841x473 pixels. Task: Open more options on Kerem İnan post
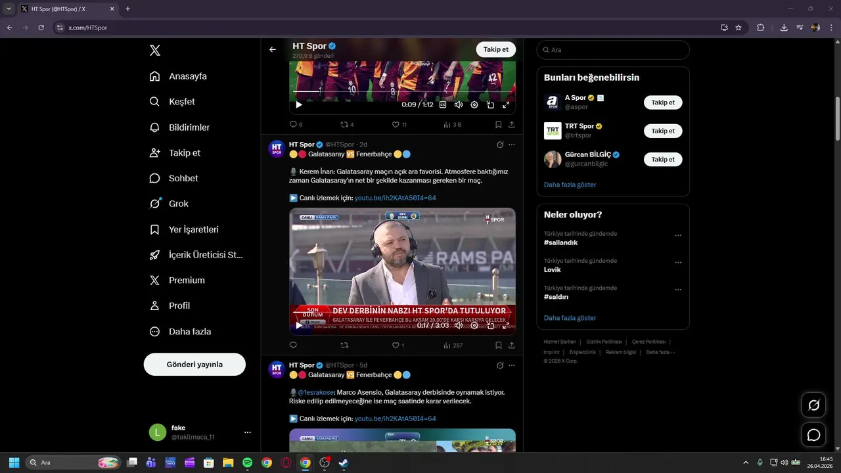(x=512, y=145)
